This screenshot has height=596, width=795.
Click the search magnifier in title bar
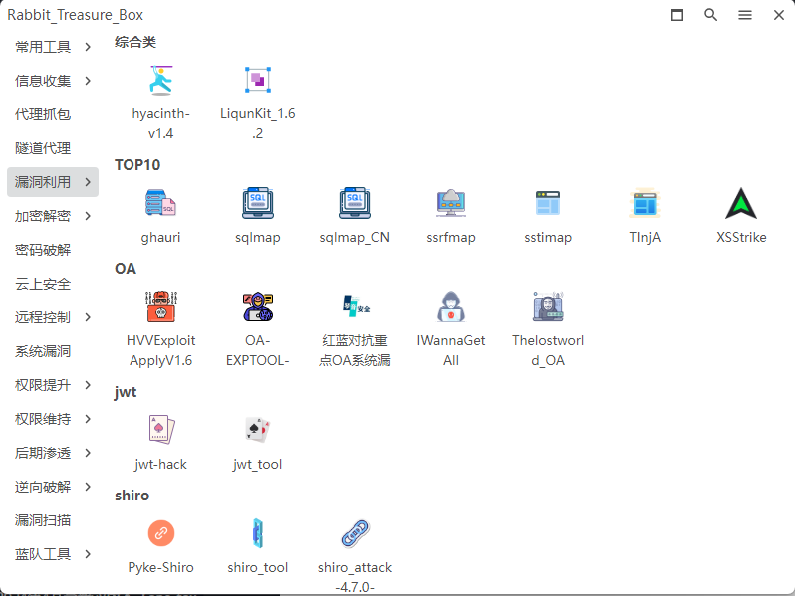pyautogui.click(x=710, y=15)
